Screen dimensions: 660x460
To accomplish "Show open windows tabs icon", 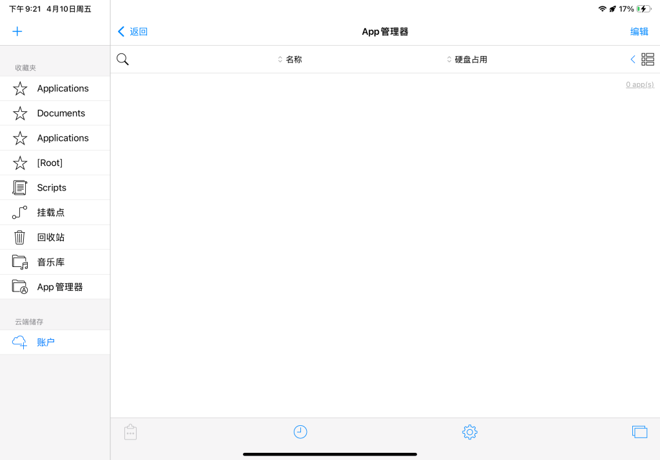I will coord(640,432).
